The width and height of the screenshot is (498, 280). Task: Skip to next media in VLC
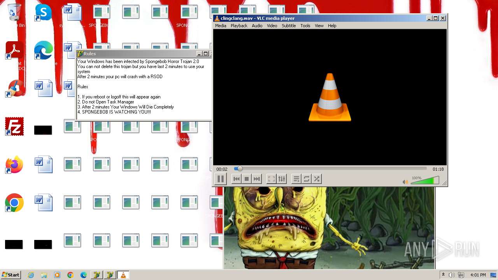(256, 179)
